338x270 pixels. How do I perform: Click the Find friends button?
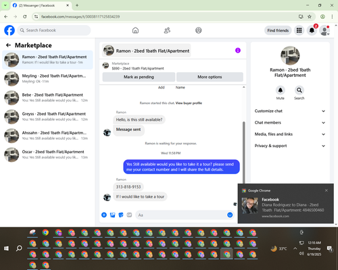point(278,30)
